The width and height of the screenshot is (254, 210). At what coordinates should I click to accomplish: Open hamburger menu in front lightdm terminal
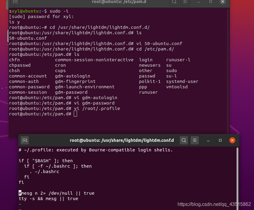click(x=195, y=140)
